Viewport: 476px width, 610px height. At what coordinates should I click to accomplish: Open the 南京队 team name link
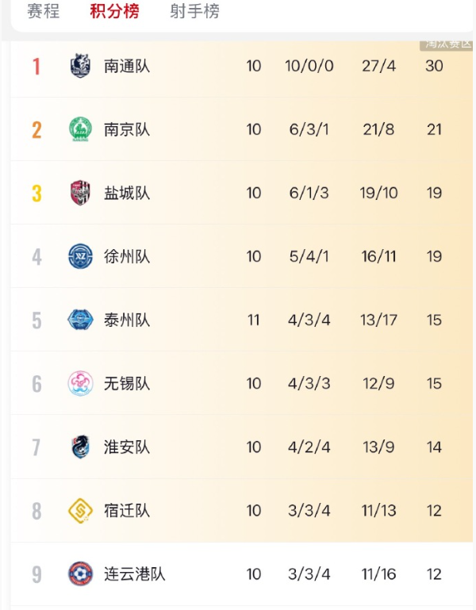coord(127,129)
